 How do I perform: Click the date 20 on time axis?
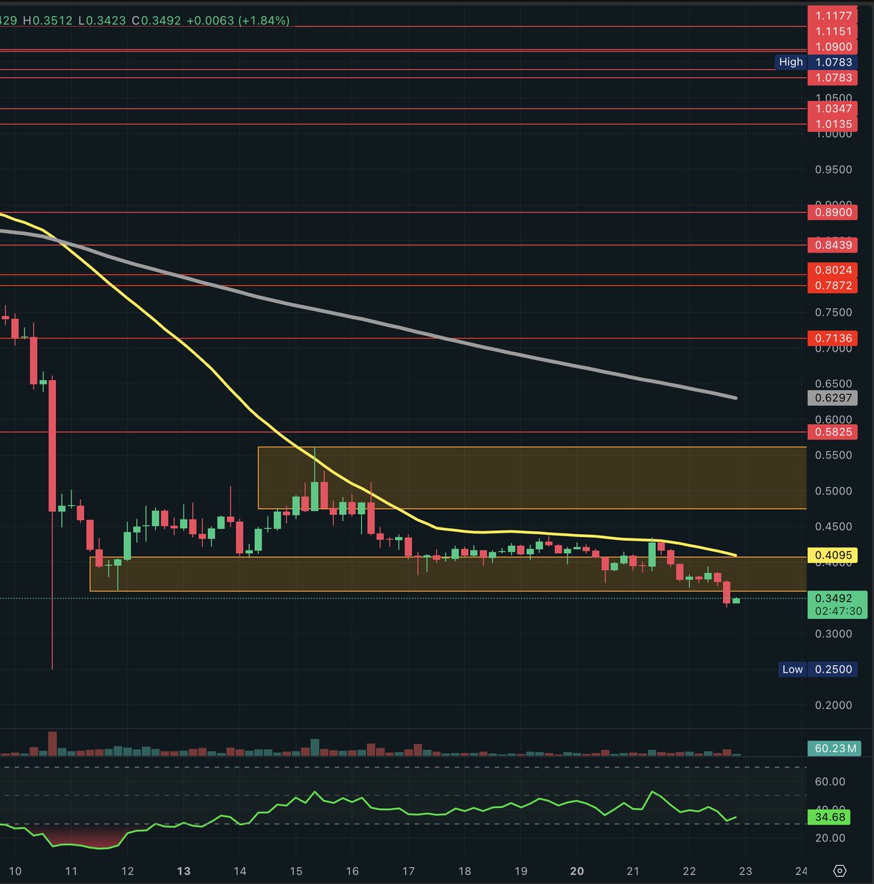click(577, 871)
